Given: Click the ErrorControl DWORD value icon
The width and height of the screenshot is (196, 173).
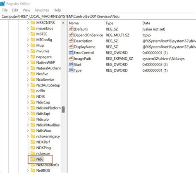Looking at the screenshot, I should click(x=71, y=53).
